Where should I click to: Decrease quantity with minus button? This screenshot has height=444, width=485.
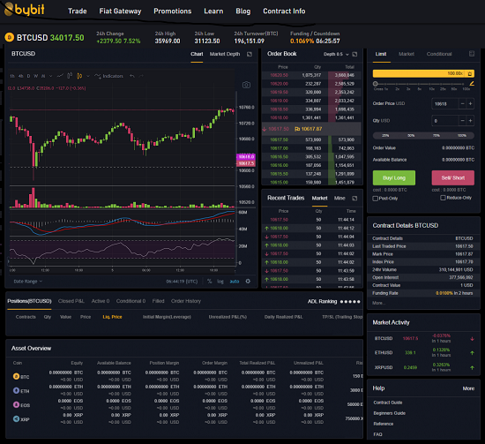[462, 121]
